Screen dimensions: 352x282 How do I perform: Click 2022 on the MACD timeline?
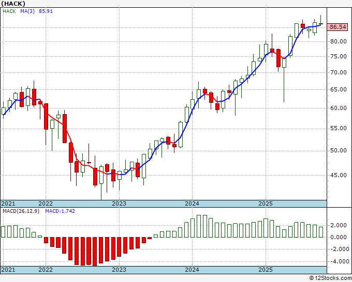pyautogui.click(x=46, y=270)
